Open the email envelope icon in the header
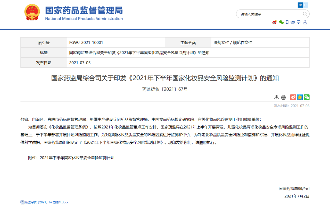Image resolution: width=330 pixels, height=216 pixels. point(292,22)
